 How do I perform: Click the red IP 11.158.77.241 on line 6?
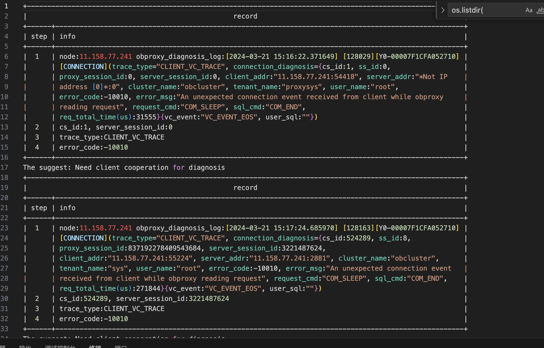point(106,57)
